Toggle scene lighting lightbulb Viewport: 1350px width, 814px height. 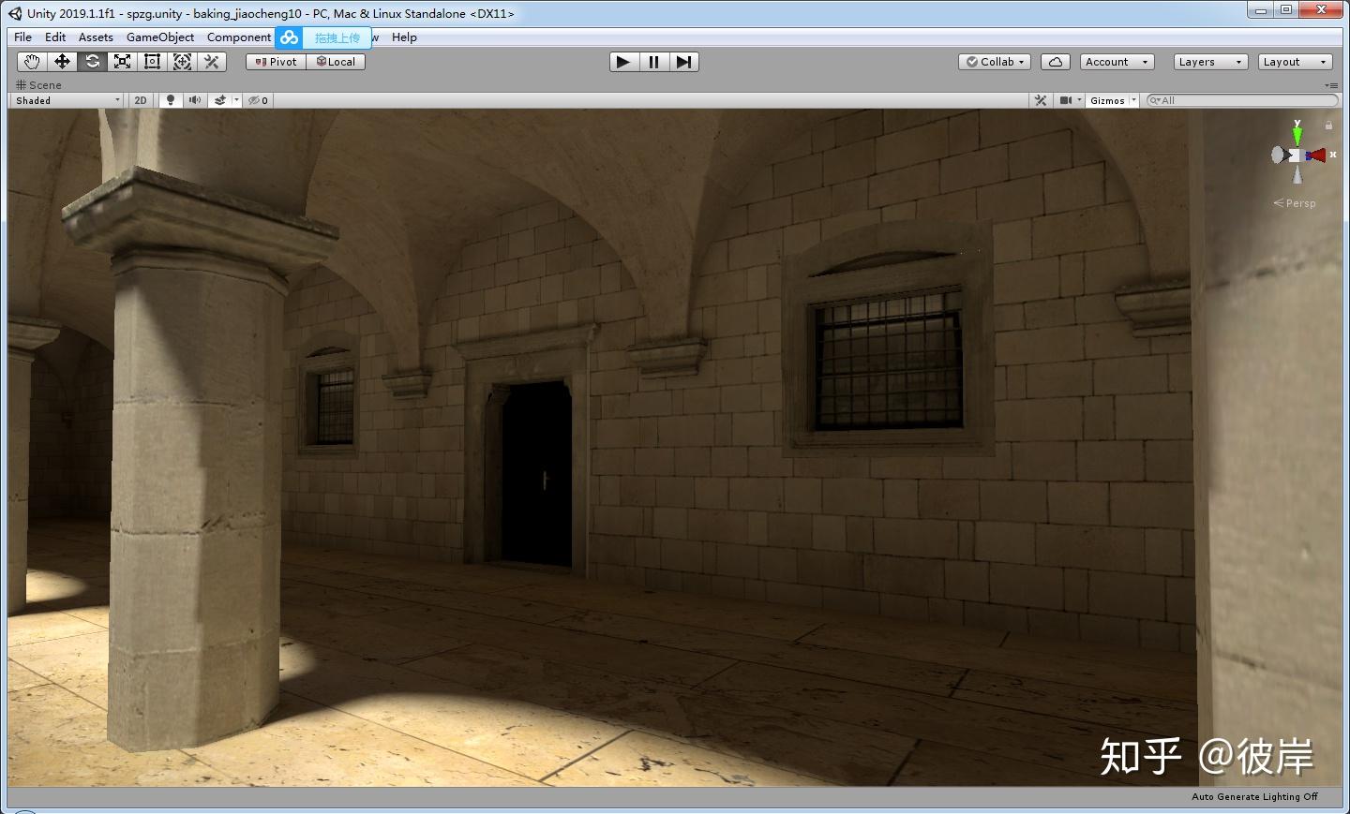tap(171, 100)
